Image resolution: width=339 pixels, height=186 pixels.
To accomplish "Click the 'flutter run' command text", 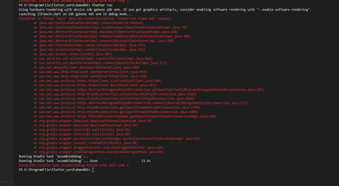I will pyautogui.click(x=102, y=5).
